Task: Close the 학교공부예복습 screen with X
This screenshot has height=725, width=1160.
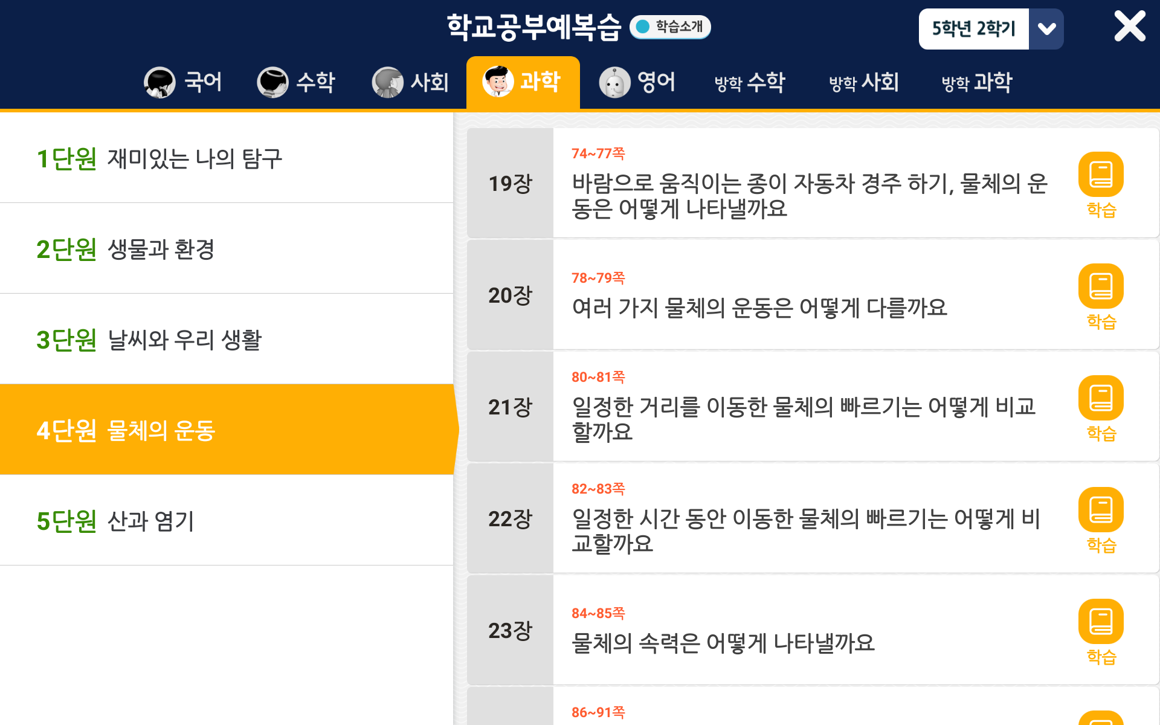Action: pos(1130,27)
